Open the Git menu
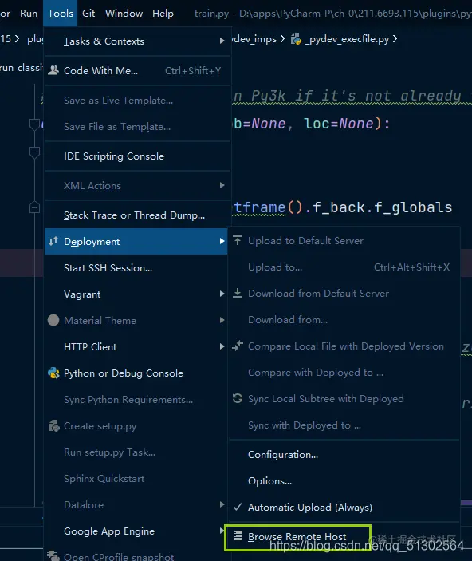Viewport: 472px width, 561px height. [x=88, y=14]
